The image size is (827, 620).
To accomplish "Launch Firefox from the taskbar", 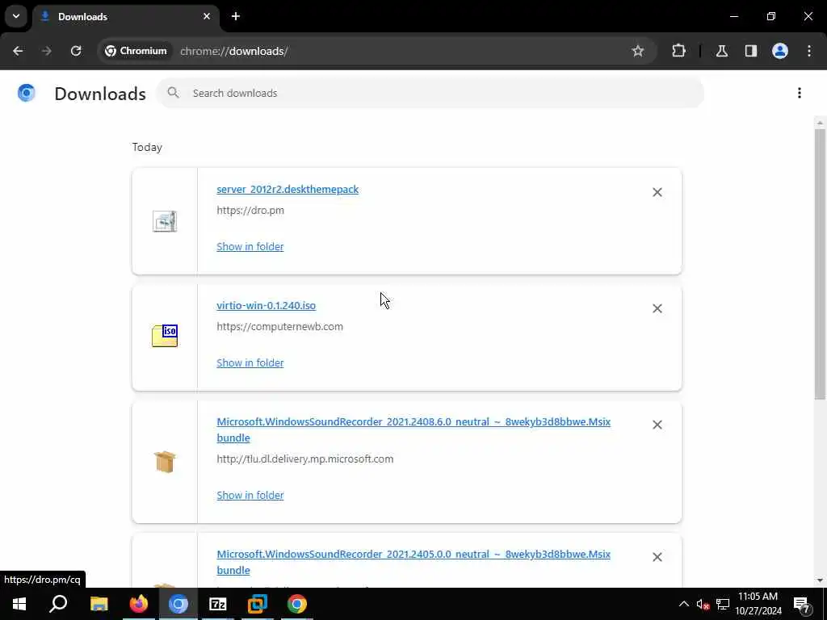I will (x=139, y=604).
